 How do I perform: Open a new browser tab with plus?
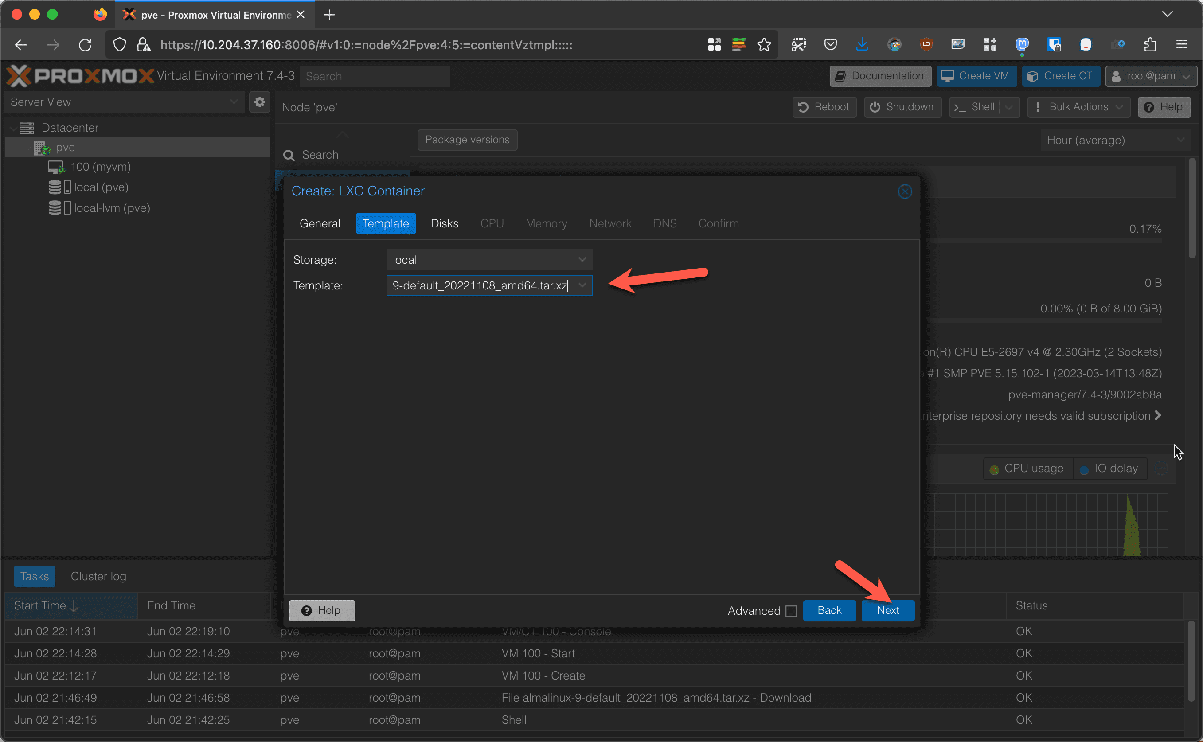[x=329, y=15]
